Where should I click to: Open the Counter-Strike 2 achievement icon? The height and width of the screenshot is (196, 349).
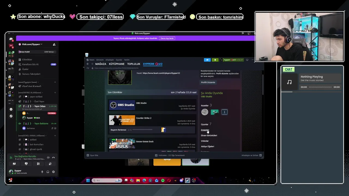163,130
